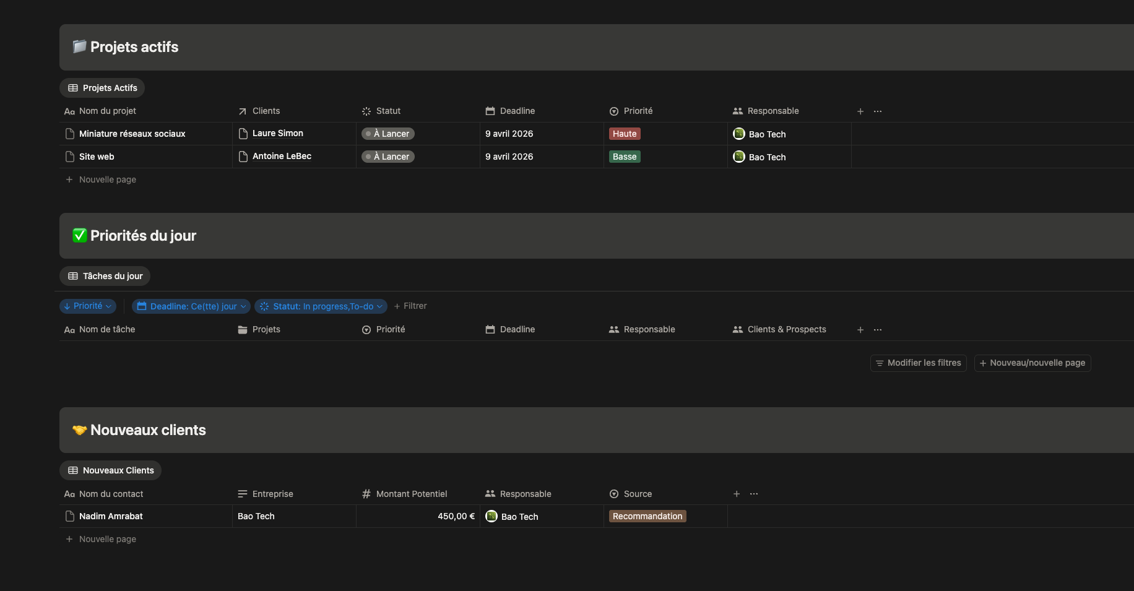Select the Nouveaux Clients view tab

coord(110,470)
